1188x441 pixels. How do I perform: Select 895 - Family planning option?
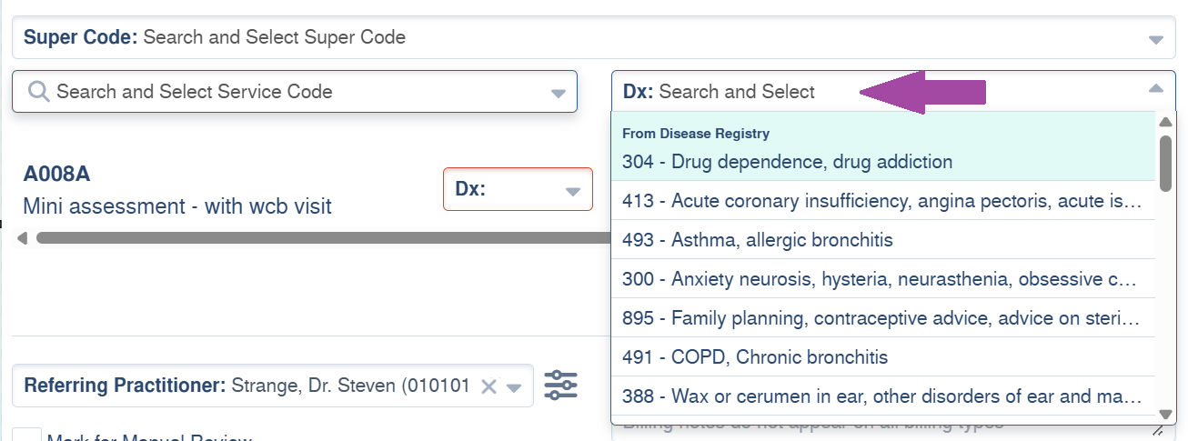coord(881,318)
